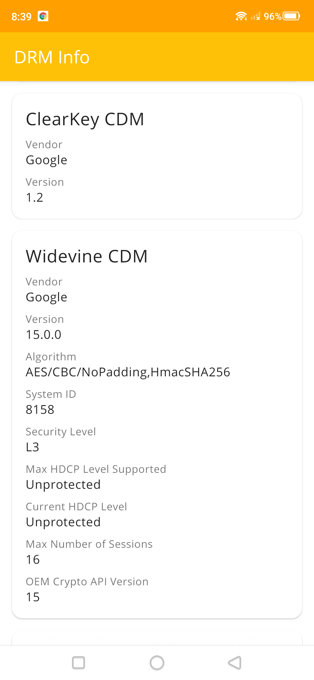The height and width of the screenshot is (680, 314).
Task: Tap the System ID value 8158
Action: tap(40, 410)
